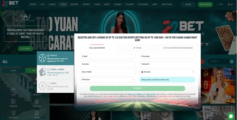Open the New games category icon

click(x=13, y=90)
